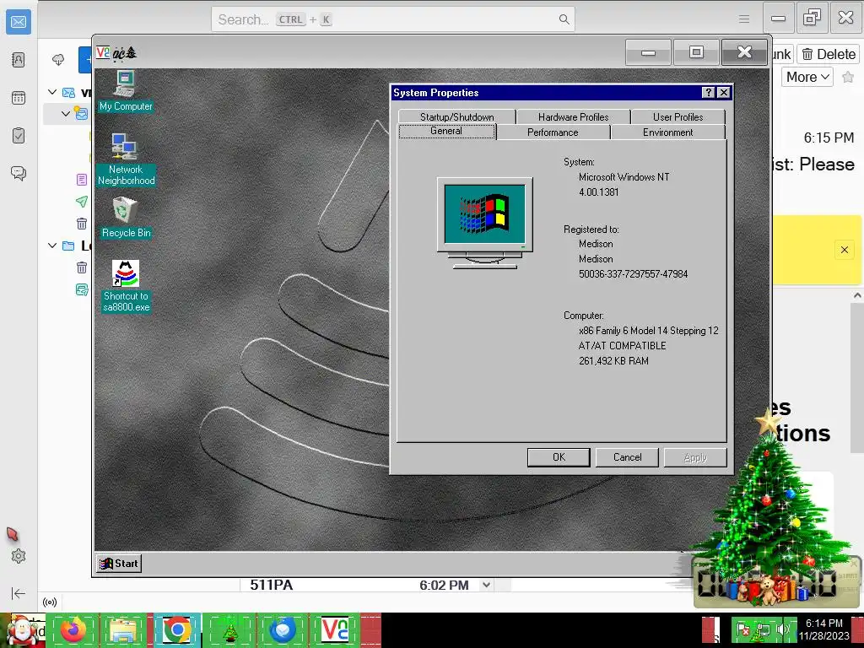Image resolution: width=864 pixels, height=648 pixels.
Task: Open the mail icon in the left sidebar
Action: [19, 21]
